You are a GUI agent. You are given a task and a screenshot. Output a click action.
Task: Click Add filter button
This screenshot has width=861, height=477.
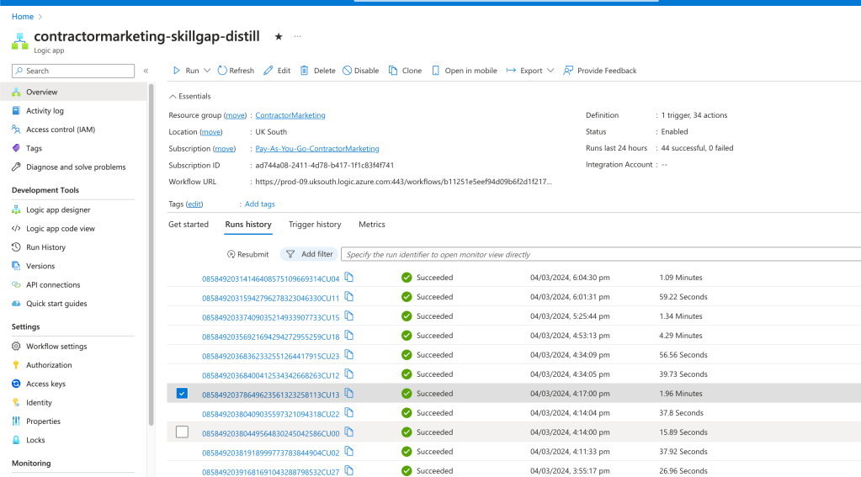click(310, 254)
